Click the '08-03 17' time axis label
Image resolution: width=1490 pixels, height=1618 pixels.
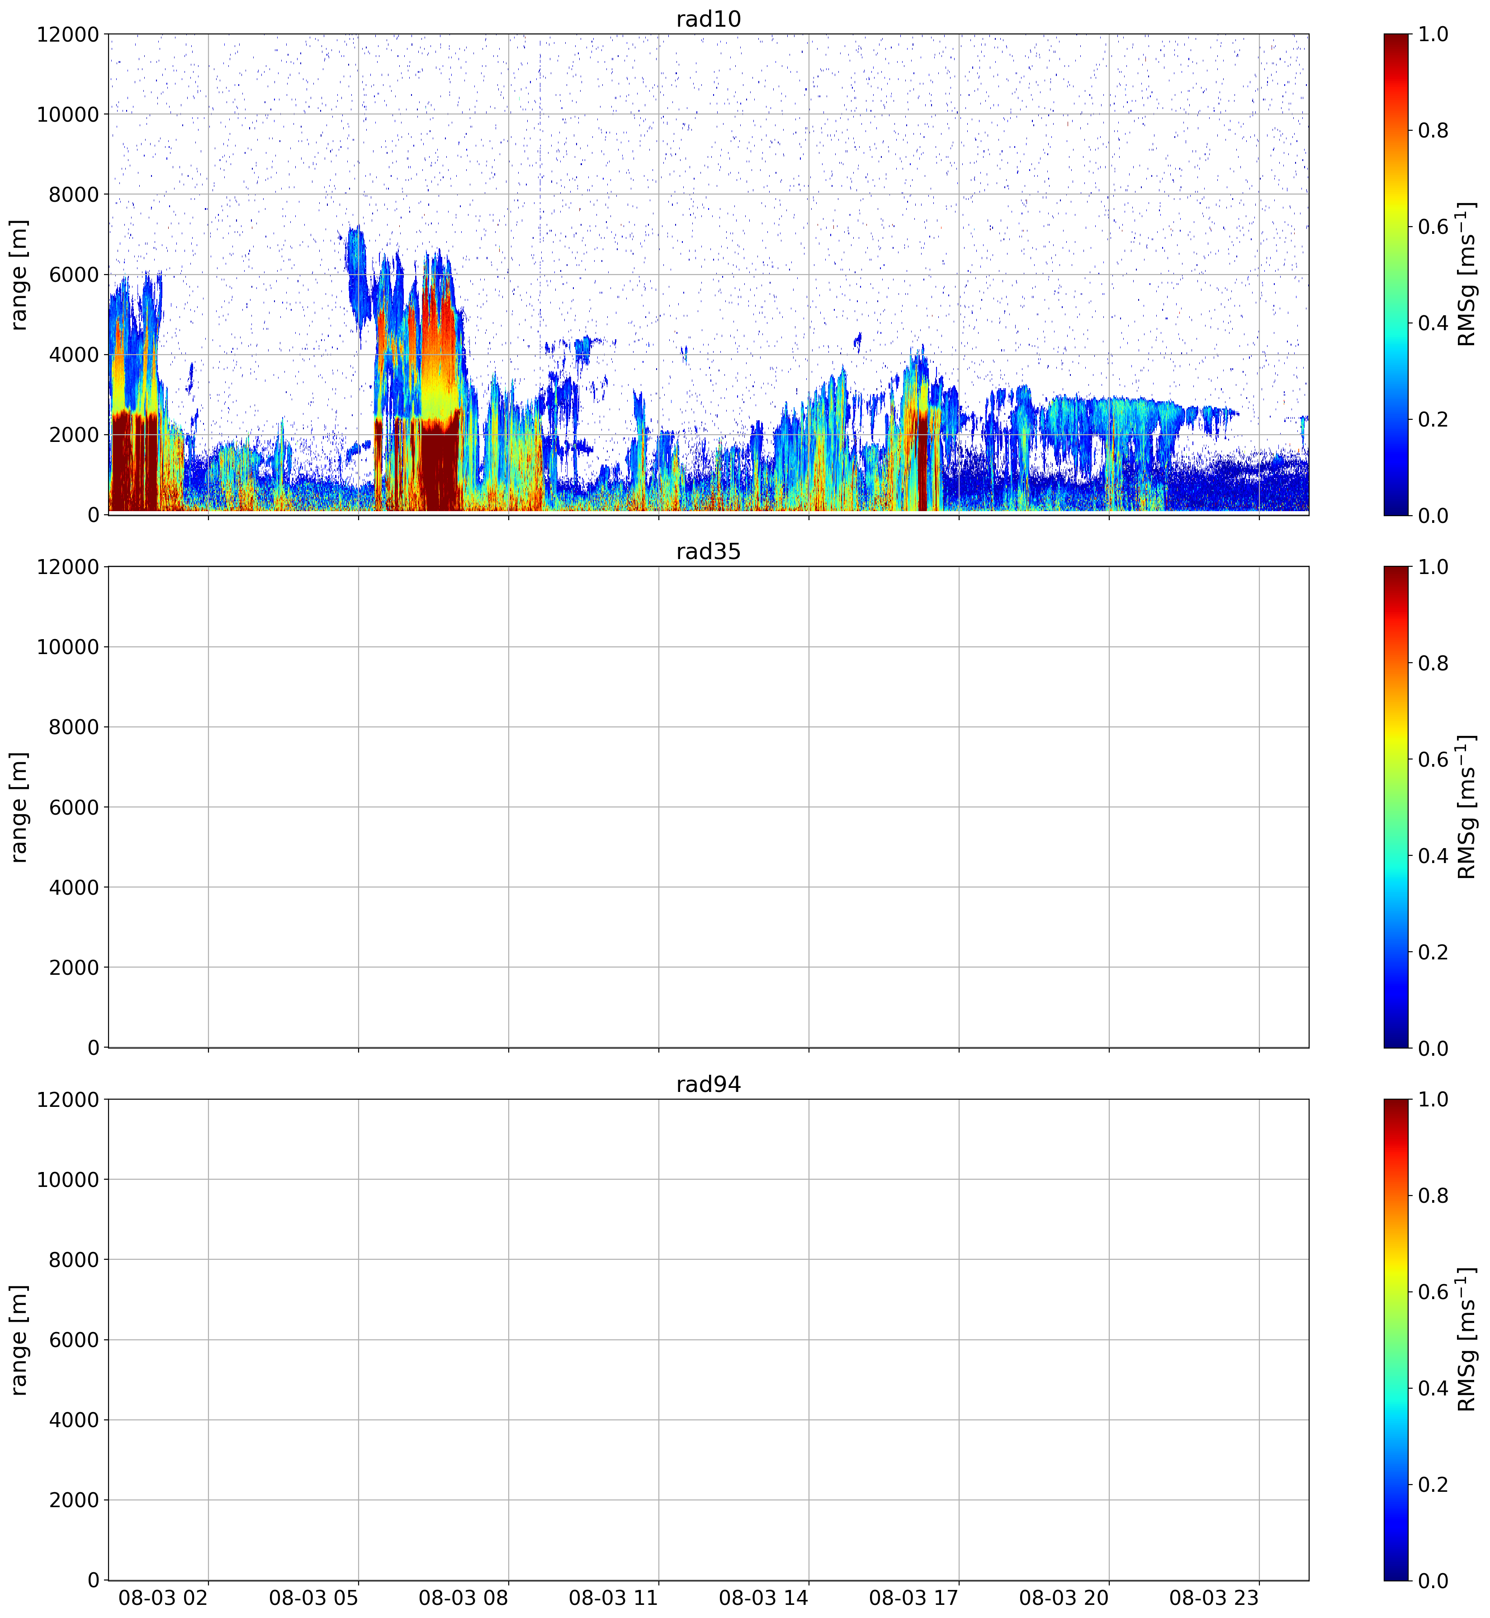[913, 1598]
